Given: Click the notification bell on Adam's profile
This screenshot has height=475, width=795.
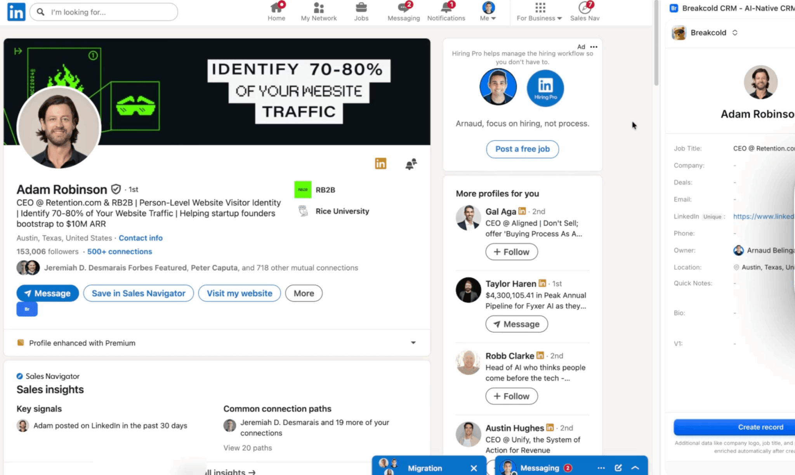Looking at the screenshot, I should click(x=411, y=164).
